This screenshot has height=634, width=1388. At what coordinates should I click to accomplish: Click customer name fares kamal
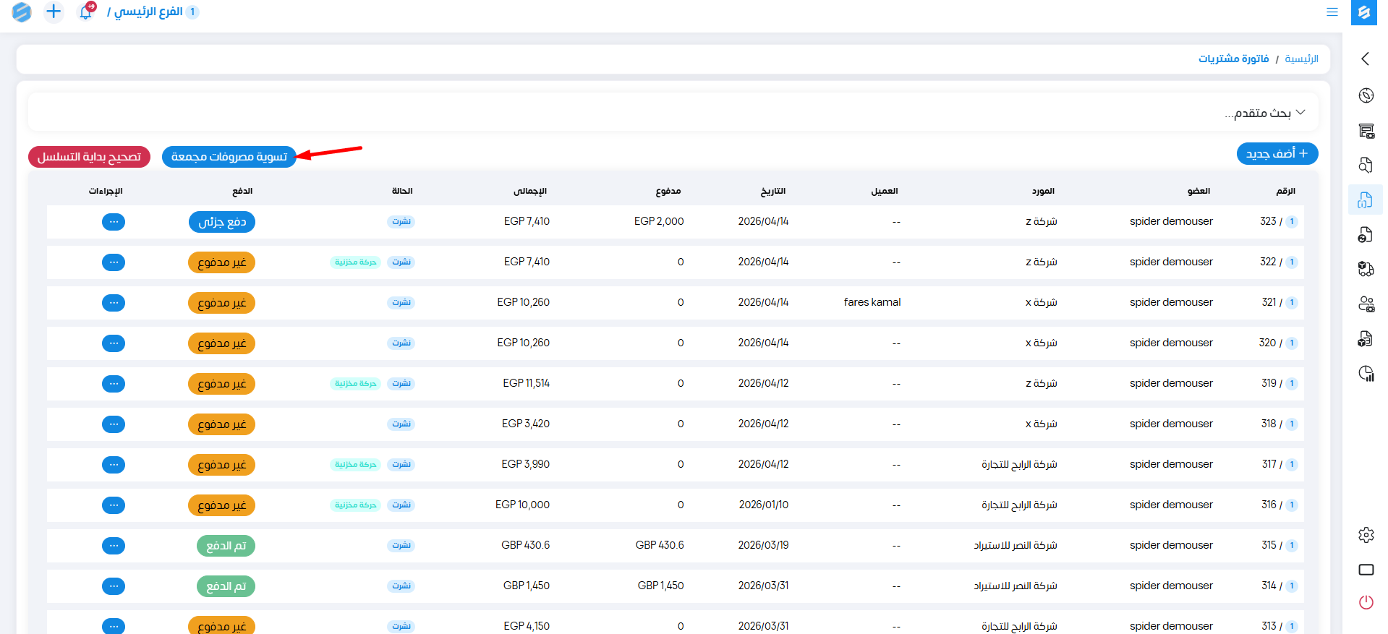[x=872, y=302]
